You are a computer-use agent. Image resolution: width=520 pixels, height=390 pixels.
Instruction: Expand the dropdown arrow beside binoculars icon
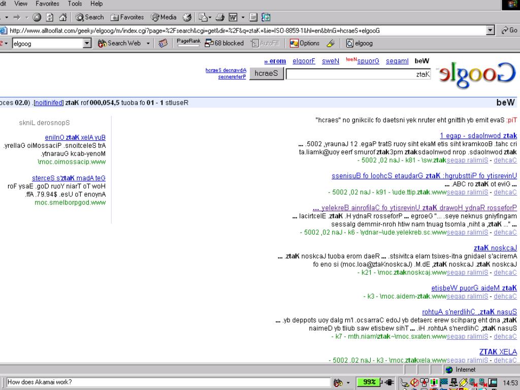point(348,383)
